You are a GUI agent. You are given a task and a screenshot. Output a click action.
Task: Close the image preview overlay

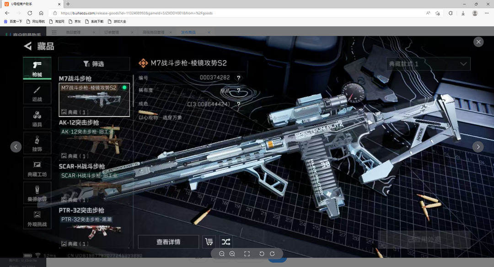pyautogui.click(x=478, y=42)
